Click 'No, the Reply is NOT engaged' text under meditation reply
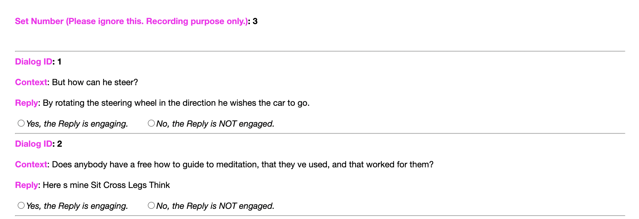Image resolution: width=639 pixels, height=219 pixels. [x=215, y=206]
